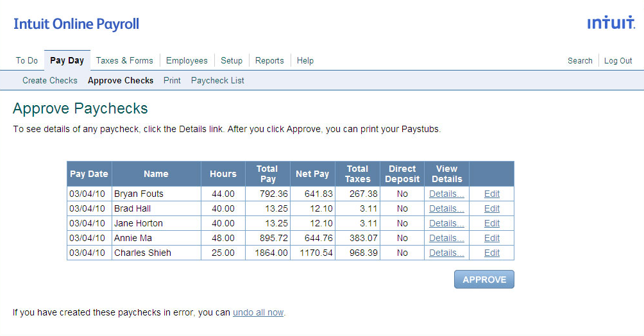Click the View Details column header
Screen dimensions: 644x336
(446, 174)
